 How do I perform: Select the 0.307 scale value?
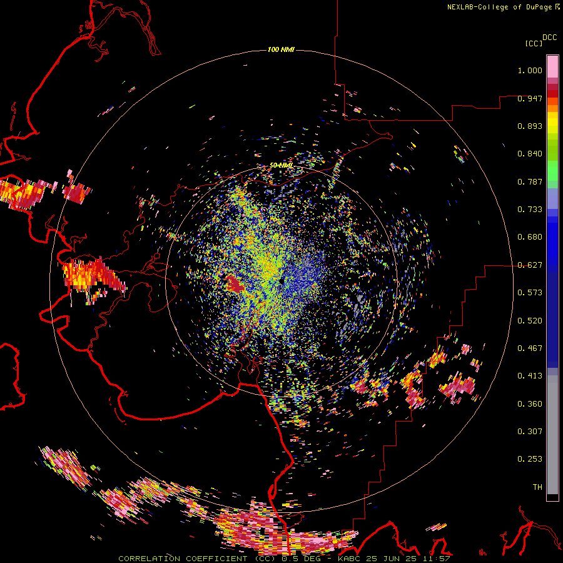[x=530, y=432]
